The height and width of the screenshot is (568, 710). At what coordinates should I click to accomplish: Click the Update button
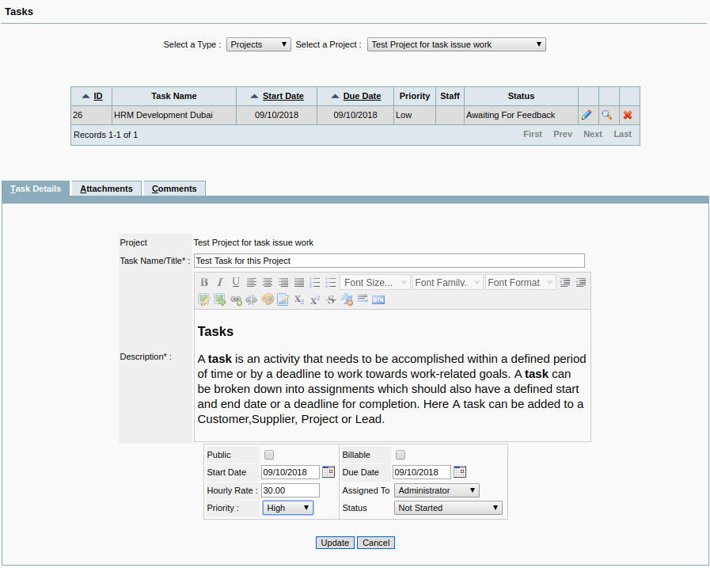click(x=335, y=543)
